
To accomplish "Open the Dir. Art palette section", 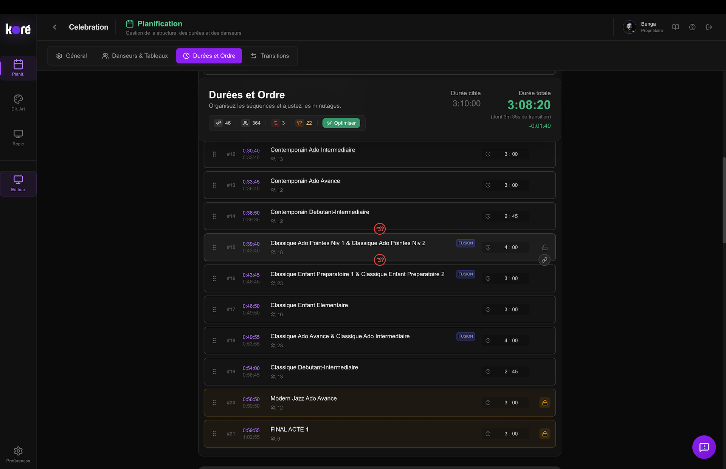I will click(18, 102).
